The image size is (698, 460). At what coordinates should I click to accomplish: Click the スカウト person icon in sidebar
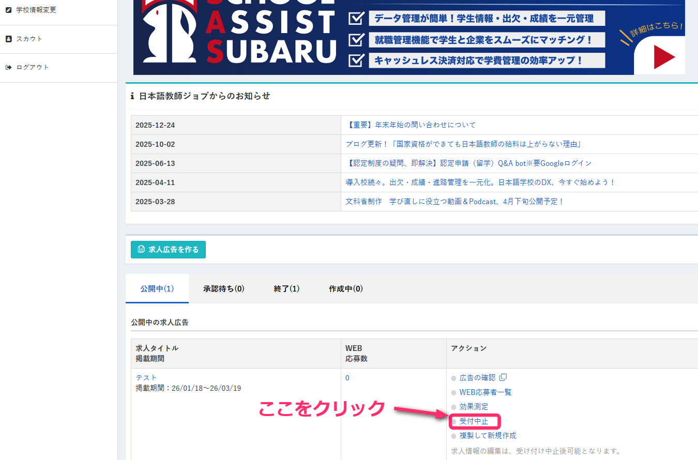point(8,39)
